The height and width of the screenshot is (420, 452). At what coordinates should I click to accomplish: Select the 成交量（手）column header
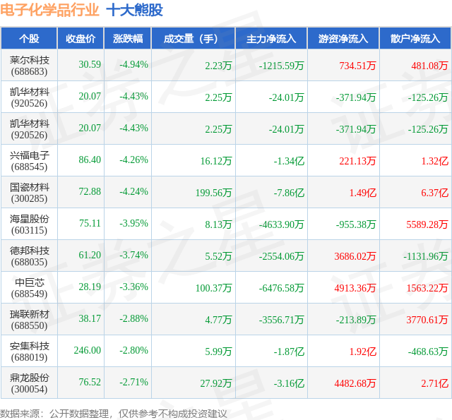tap(194, 38)
